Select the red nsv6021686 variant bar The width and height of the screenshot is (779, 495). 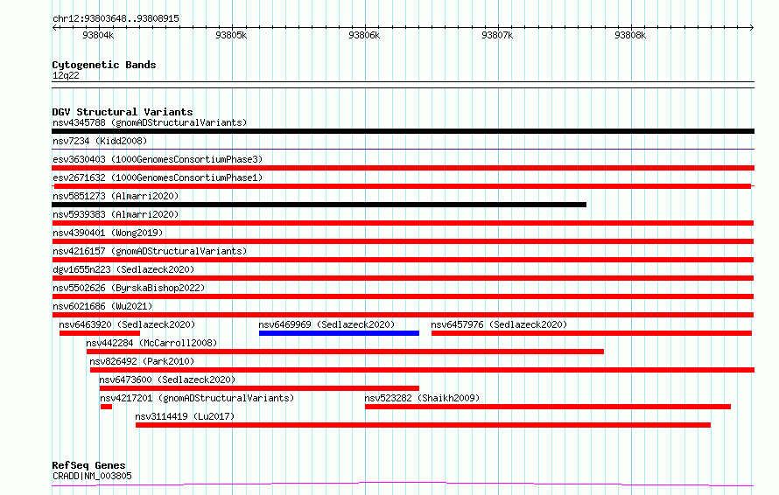pyautogui.click(x=403, y=315)
